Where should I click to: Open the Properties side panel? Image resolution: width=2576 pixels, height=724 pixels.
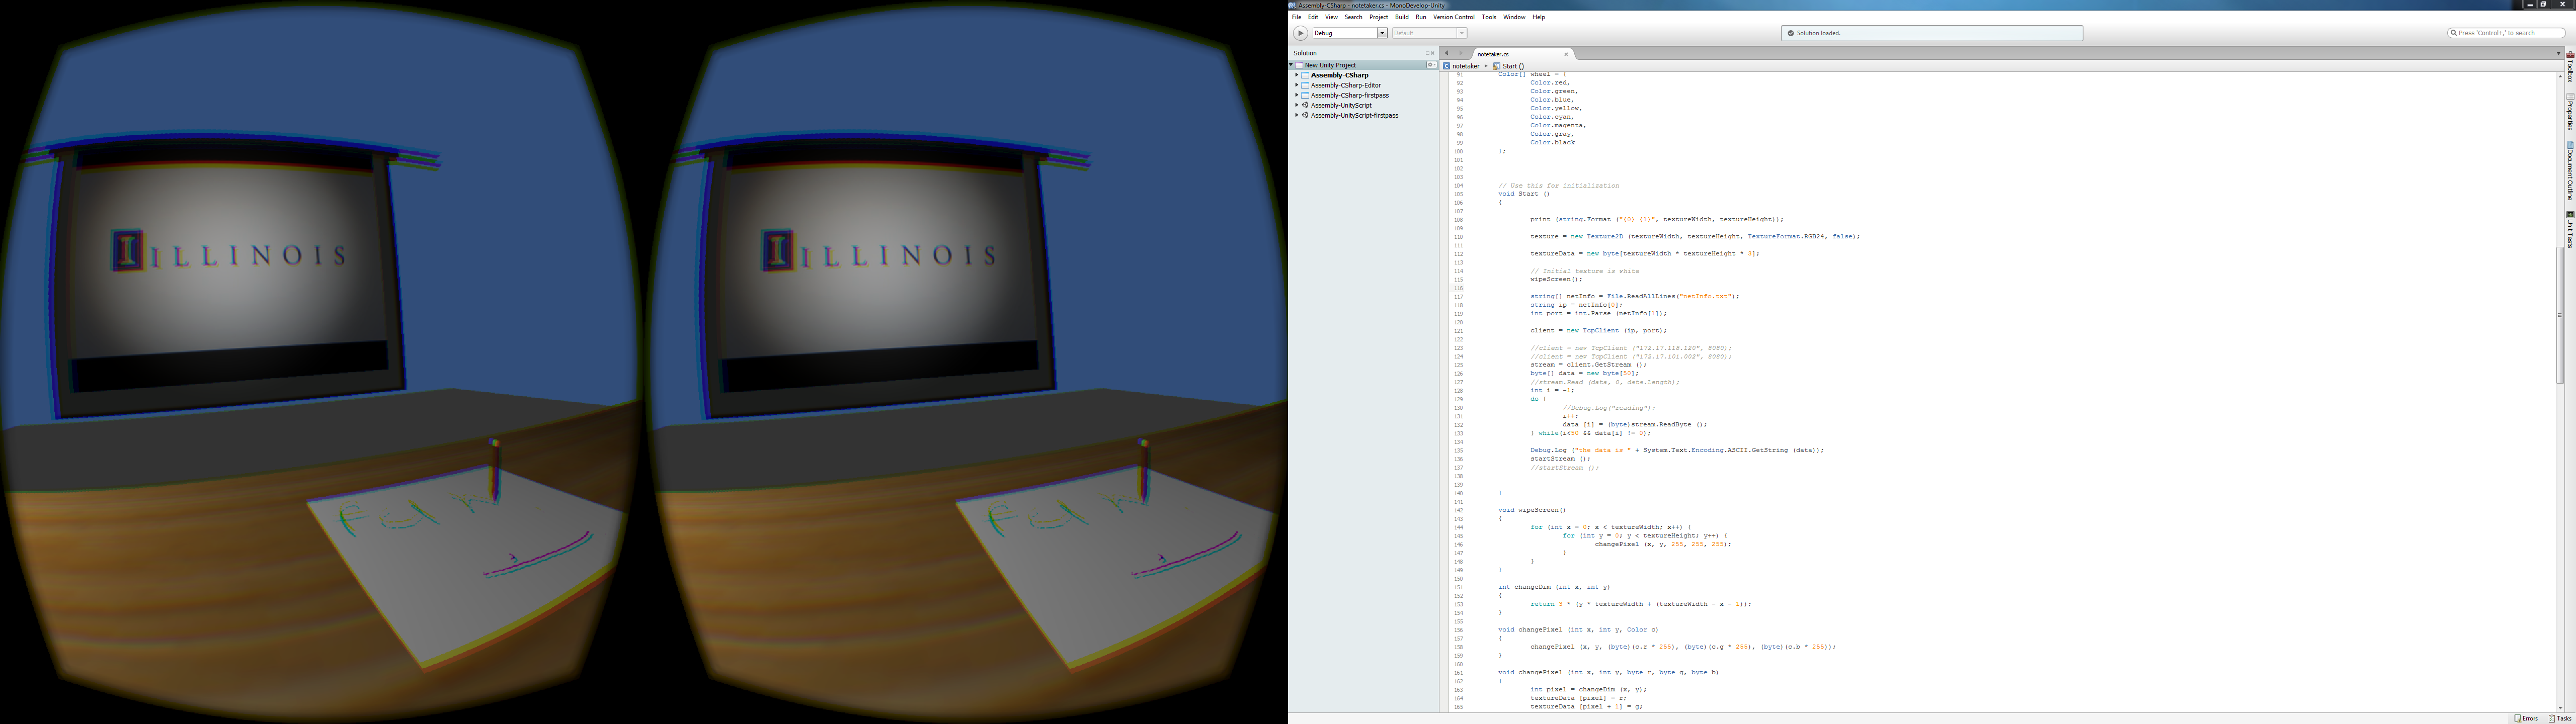point(2570,112)
